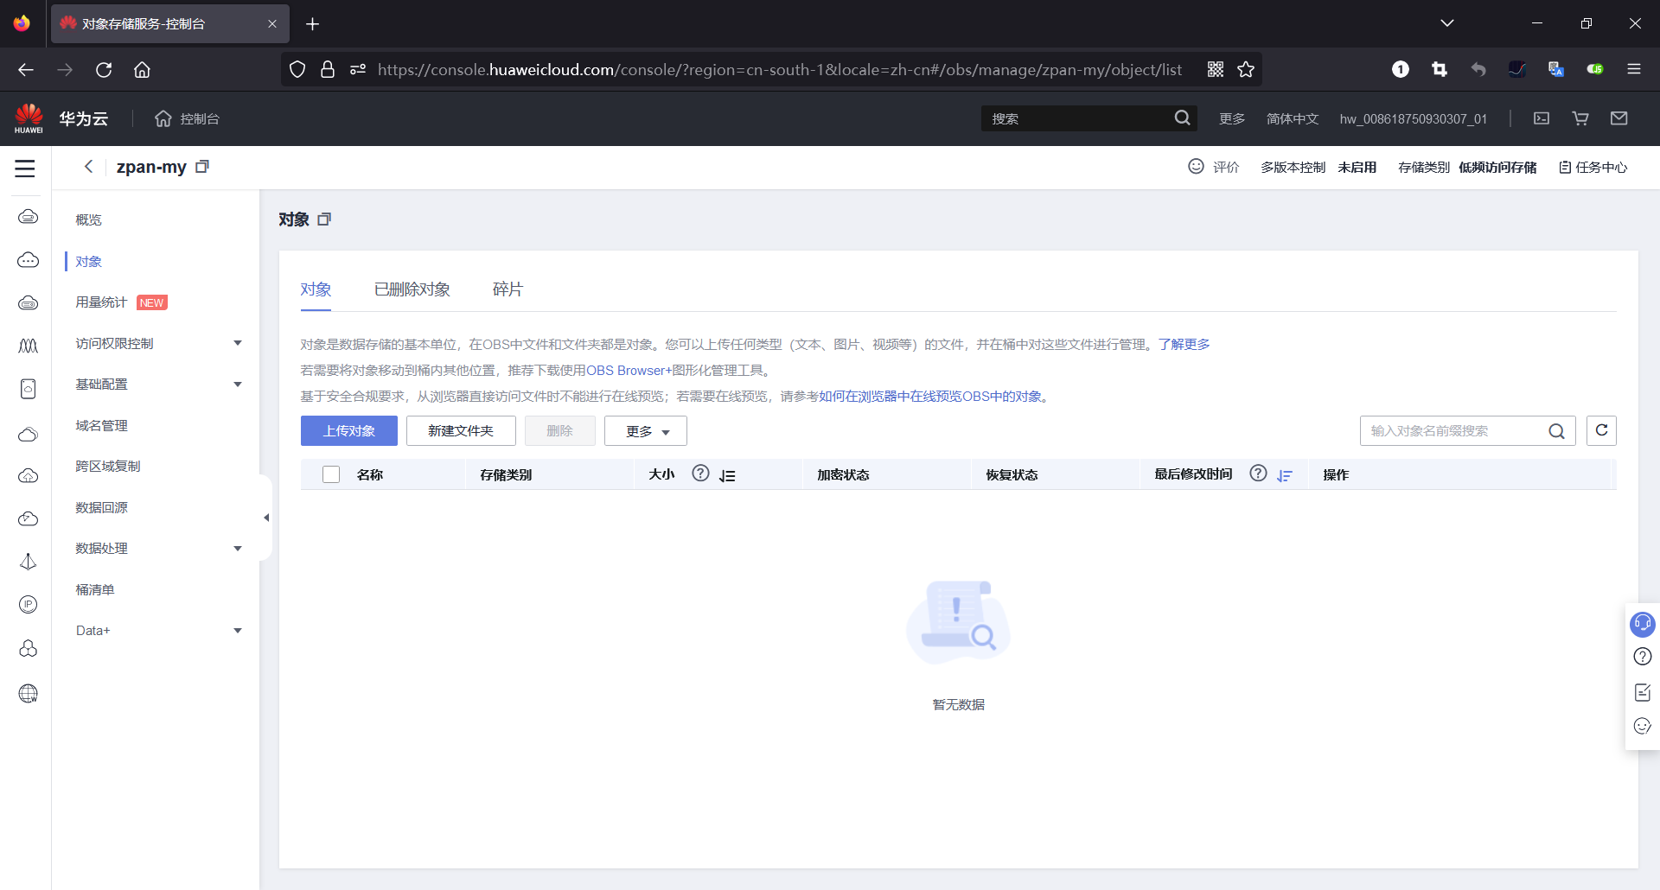
Task: Select all objects with the header checkbox
Action: [x=331, y=474]
